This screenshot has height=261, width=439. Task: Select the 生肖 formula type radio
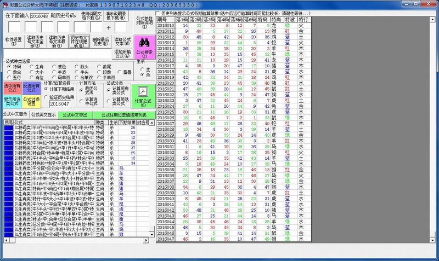point(31,66)
